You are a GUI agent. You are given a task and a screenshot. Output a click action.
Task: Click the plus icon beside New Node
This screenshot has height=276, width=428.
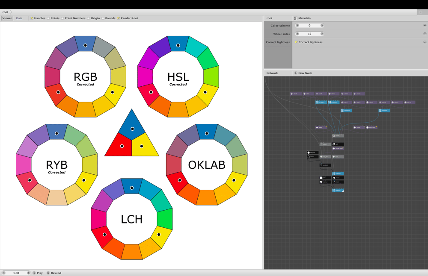(296, 73)
